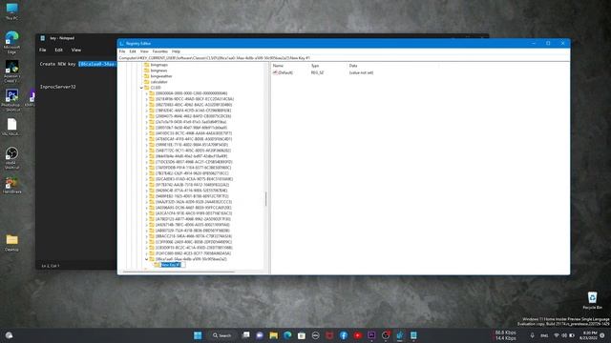
Task: Open the obs64 shortcut on desktop
Action: (x=11, y=157)
